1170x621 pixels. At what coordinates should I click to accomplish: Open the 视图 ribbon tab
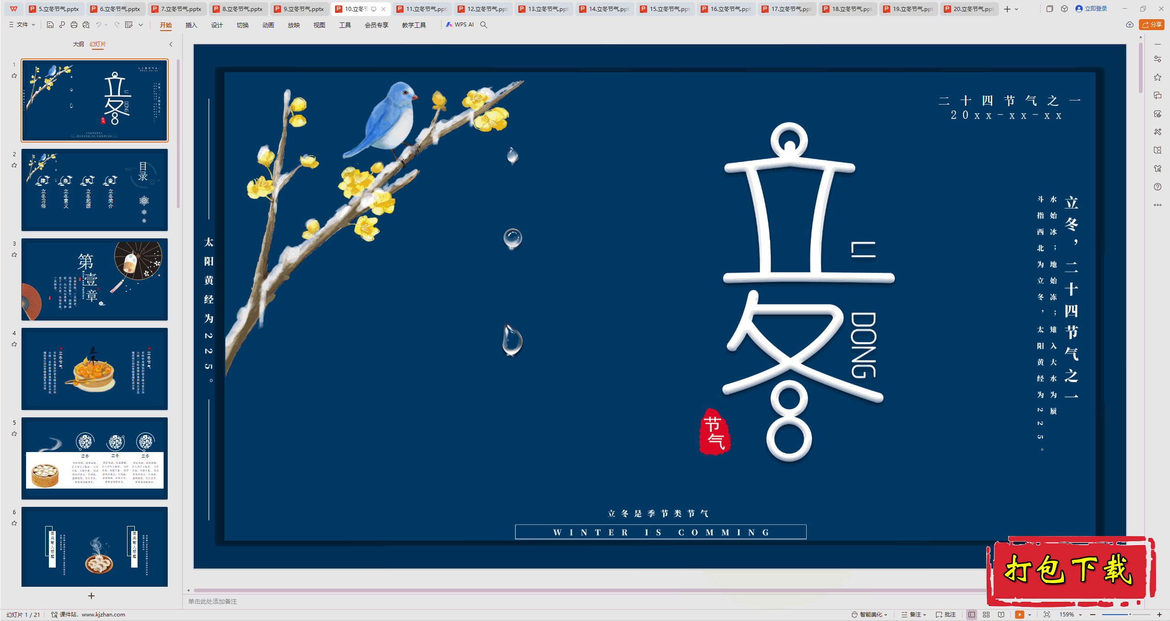coord(319,25)
